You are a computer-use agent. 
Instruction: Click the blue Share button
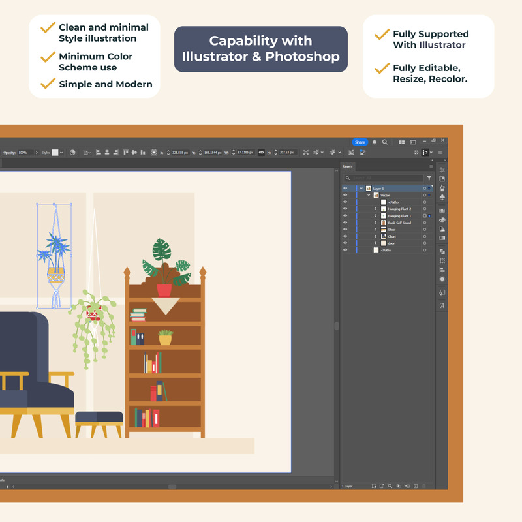click(360, 142)
